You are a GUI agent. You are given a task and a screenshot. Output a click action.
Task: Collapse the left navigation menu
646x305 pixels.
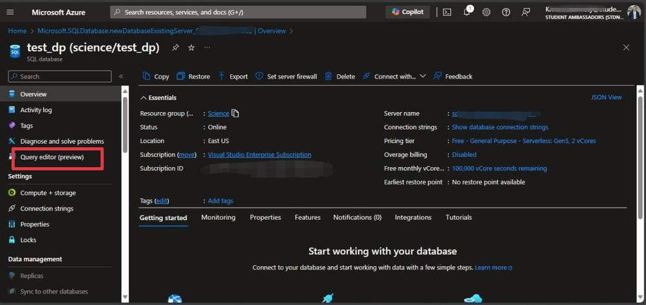click(121, 77)
